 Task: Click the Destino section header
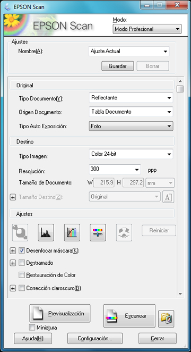click(x=92, y=141)
